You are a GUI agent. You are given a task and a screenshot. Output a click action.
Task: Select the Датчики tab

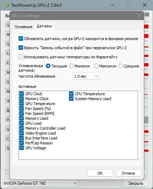pos(44,26)
